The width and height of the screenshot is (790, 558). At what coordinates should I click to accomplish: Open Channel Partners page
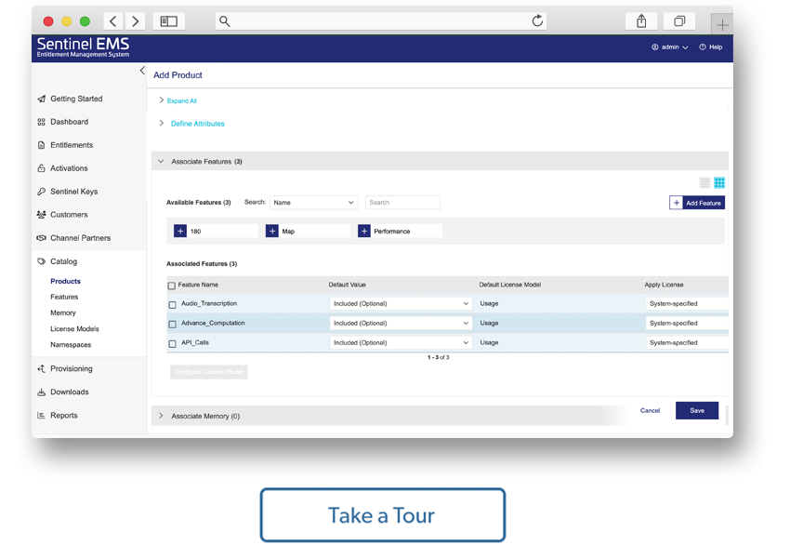tap(73, 238)
